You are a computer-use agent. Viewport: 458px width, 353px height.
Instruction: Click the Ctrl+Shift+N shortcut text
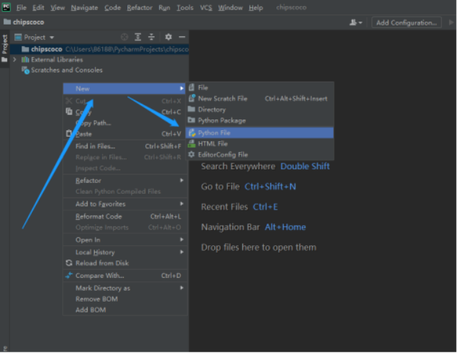click(270, 187)
